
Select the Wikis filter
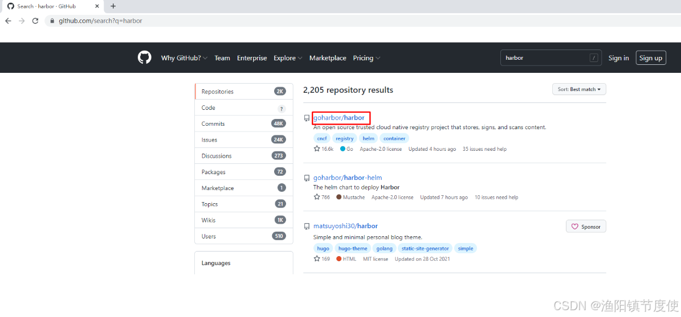[x=244, y=220]
